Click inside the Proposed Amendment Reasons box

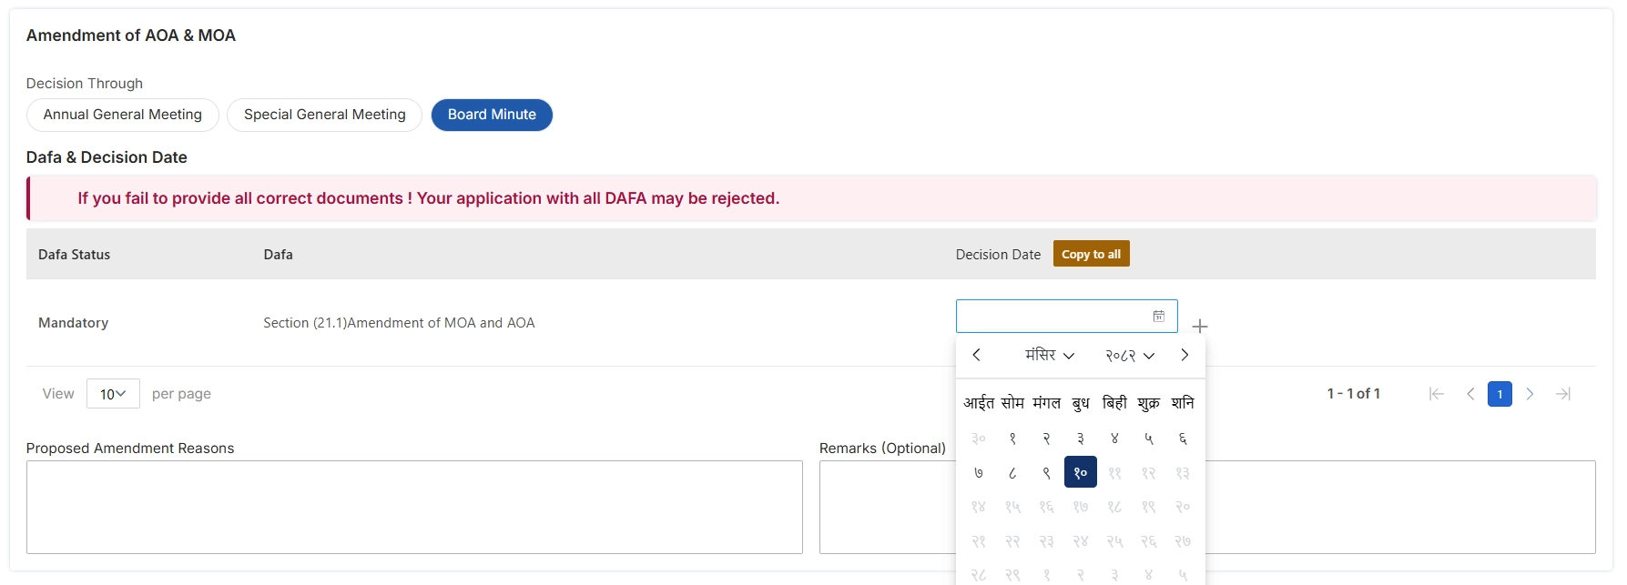click(x=415, y=507)
